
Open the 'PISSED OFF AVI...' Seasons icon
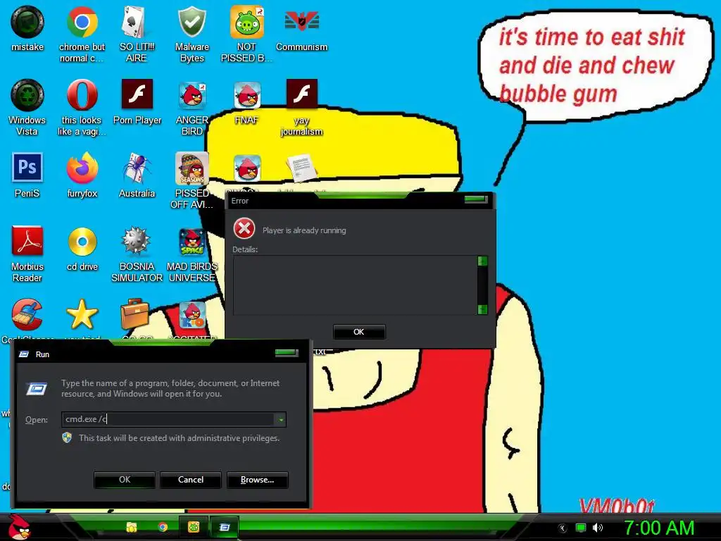click(x=192, y=168)
